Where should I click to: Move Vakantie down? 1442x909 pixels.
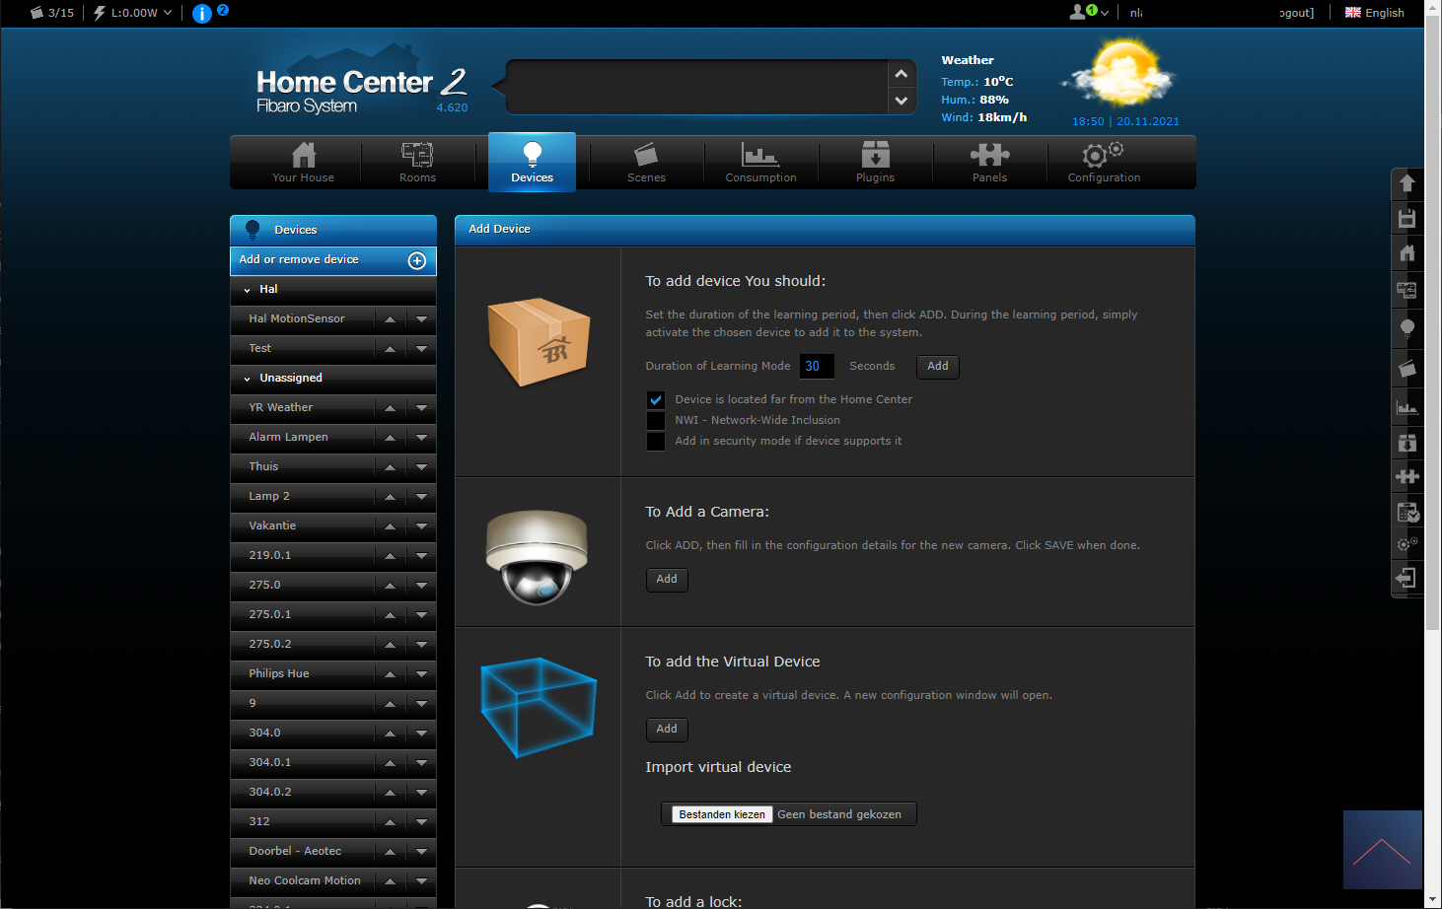click(x=421, y=526)
